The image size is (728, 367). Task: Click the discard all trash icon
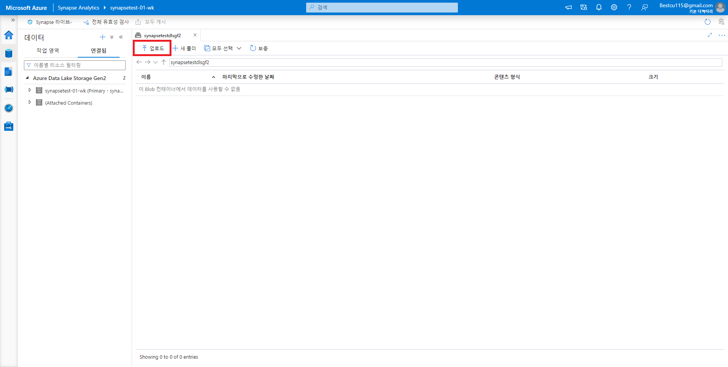coord(721,22)
